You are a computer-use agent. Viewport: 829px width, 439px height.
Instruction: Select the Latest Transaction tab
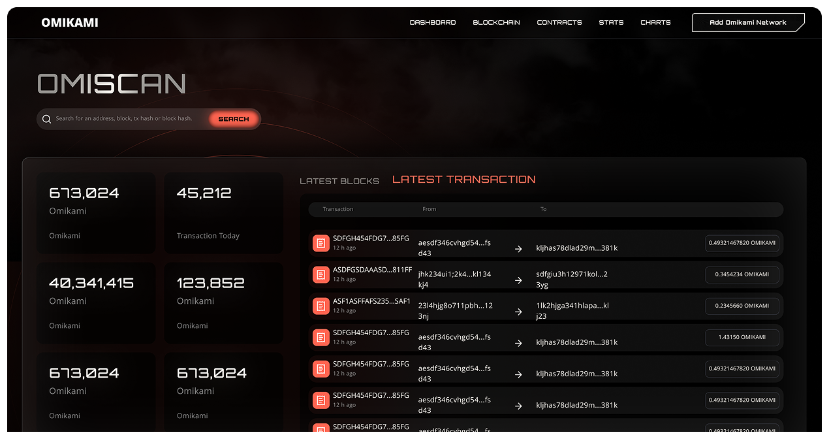463,180
